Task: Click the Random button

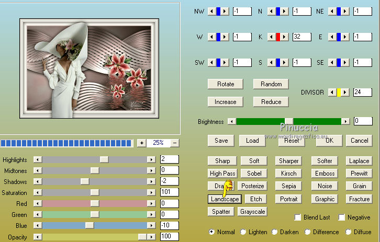Action: 271,84
